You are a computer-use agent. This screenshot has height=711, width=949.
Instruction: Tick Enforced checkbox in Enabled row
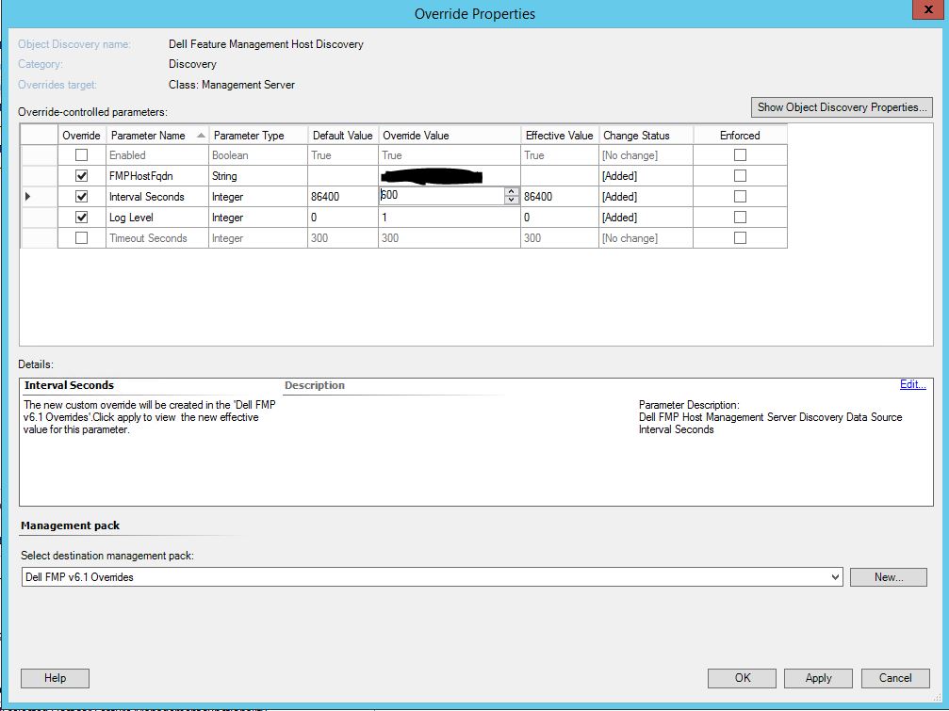[x=740, y=155]
